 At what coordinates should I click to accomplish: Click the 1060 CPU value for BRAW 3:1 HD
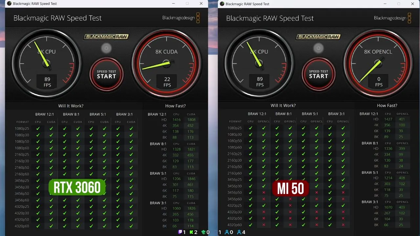point(177,208)
